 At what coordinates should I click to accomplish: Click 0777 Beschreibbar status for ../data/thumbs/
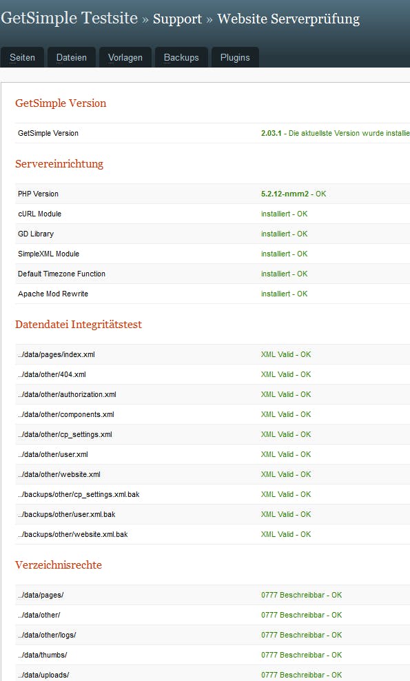pos(301,655)
